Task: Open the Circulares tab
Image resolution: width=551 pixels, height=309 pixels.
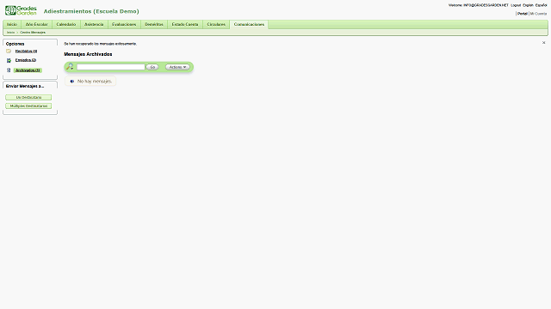Action: (216, 24)
